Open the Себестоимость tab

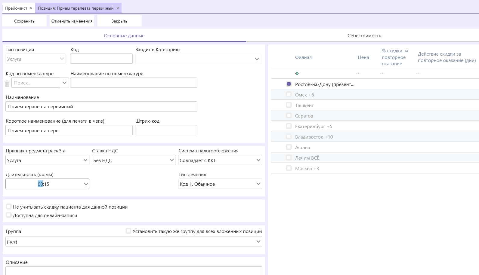coord(364,35)
